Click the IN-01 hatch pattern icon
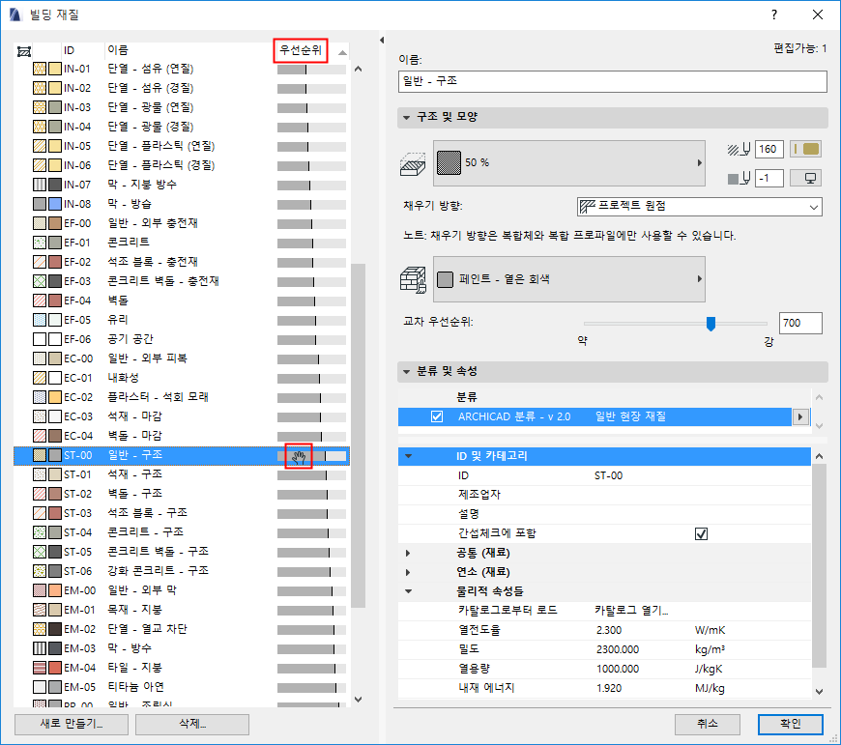The width and height of the screenshot is (841, 745). click(x=40, y=69)
